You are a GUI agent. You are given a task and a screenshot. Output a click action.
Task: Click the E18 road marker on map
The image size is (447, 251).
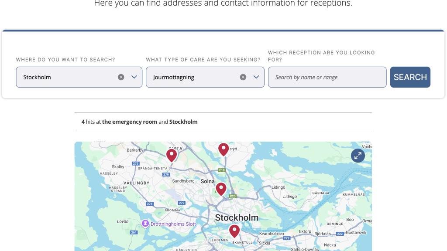pyautogui.click(x=222, y=170)
